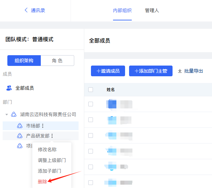This screenshot has height=188, width=212.
Task: Click the 邀请成员 button
Action: tap(108, 71)
